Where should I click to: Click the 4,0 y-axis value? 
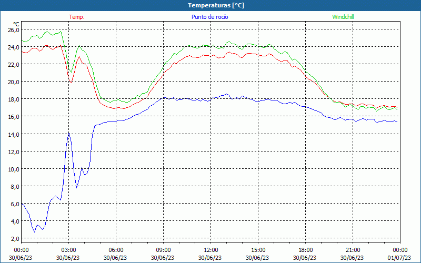click(x=15, y=221)
